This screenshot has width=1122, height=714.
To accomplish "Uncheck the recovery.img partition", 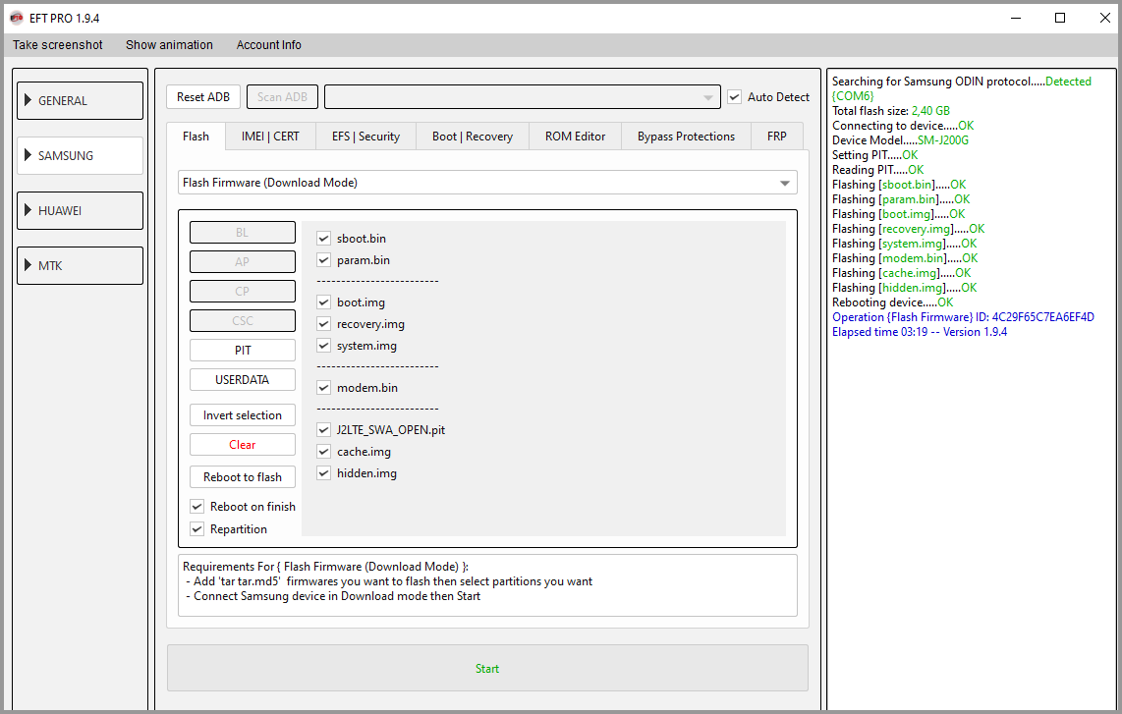I will [323, 324].
